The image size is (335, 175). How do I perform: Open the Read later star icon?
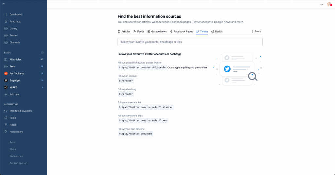6,22
